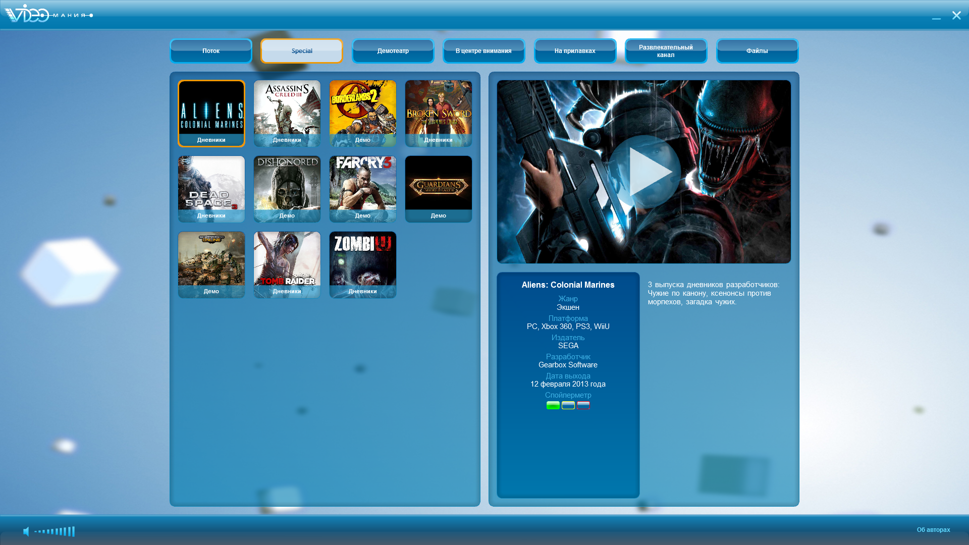The height and width of the screenshot is (545, 969).
Task: Open the Развлекательный канал tab
Action: tap(666, 51)
